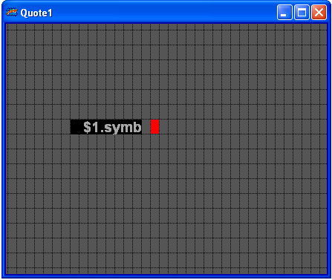
Task: Select the $1.symb text field
Action: pos(106,127)
